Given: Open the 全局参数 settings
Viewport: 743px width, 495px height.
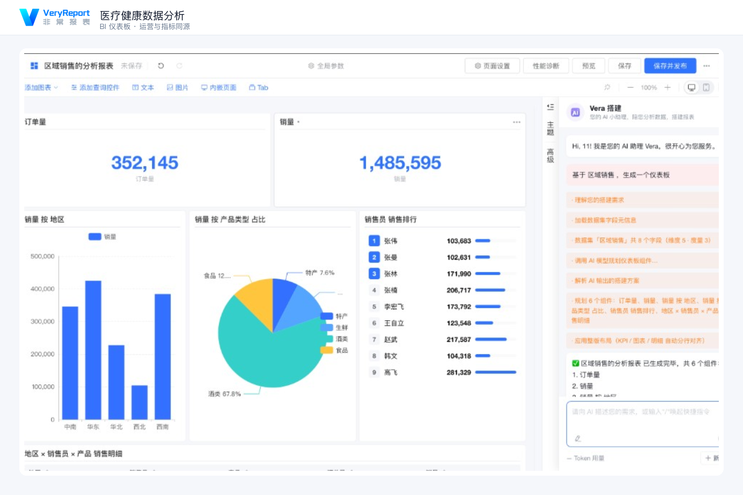Looking at the screenshot, I should 326,66.
